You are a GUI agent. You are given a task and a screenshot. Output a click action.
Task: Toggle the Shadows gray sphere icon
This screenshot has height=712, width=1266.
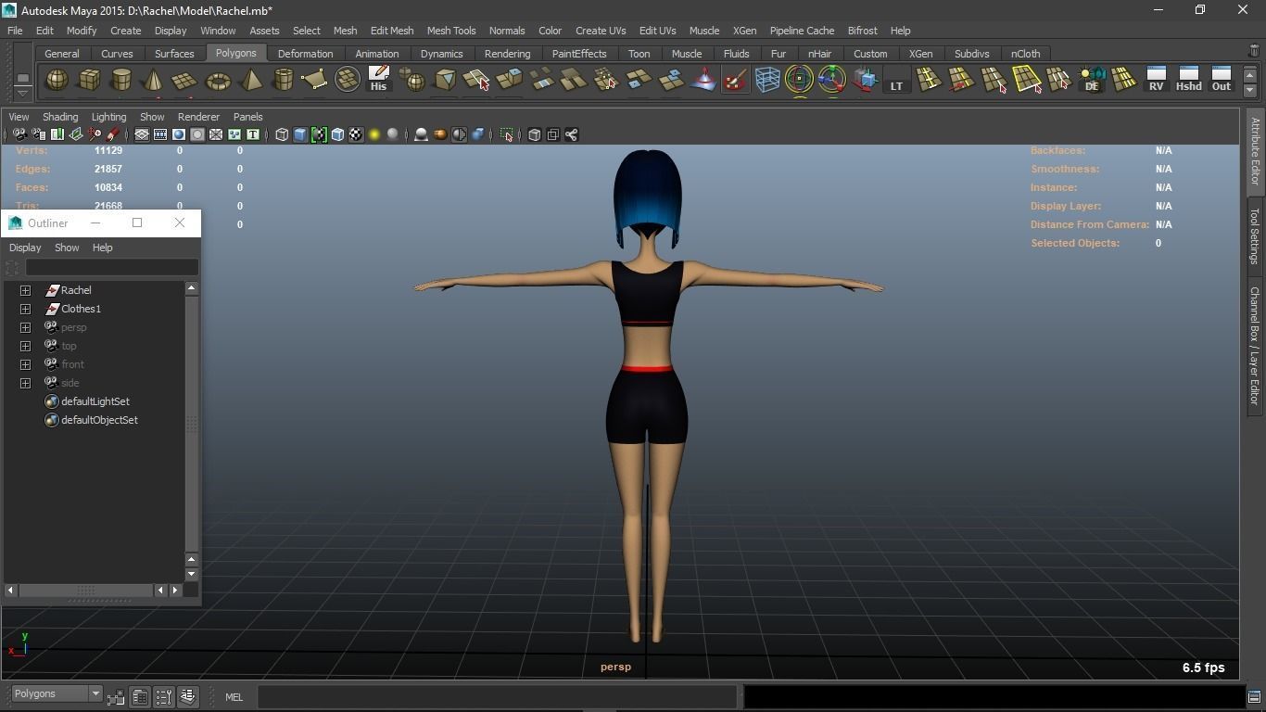coord(393,134)
